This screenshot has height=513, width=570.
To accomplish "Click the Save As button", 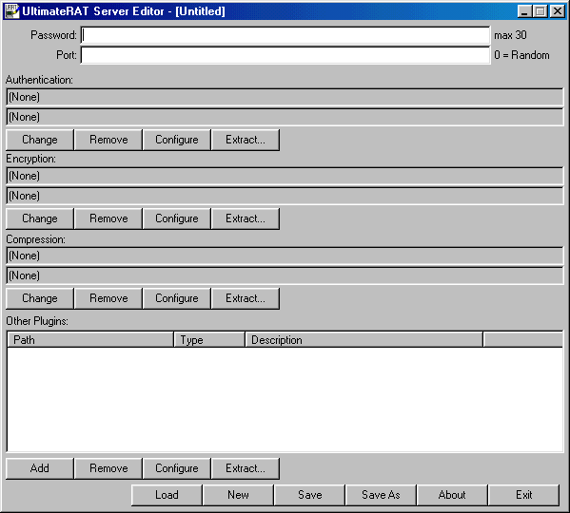I will coord(381,495).
